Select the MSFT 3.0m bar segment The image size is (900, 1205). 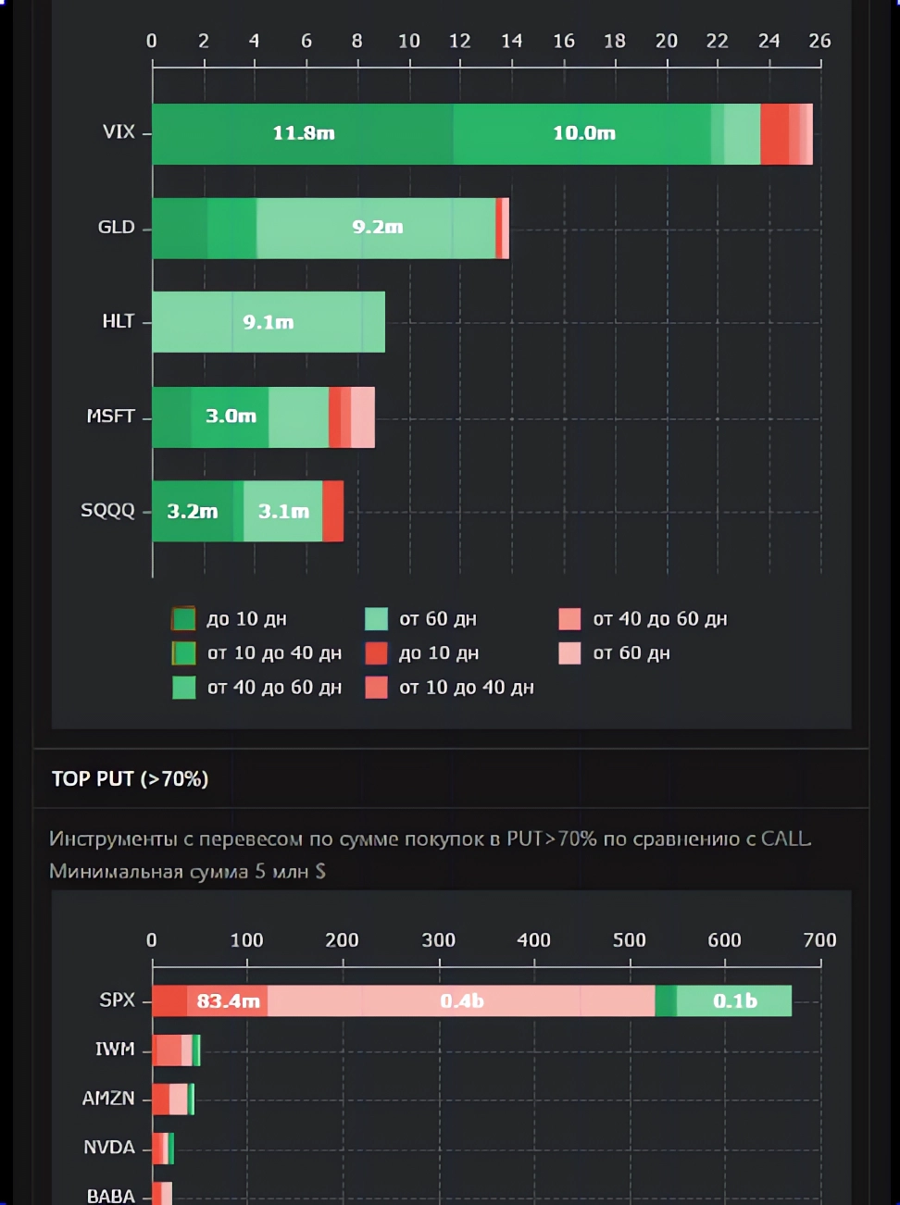tap(230, 417)
